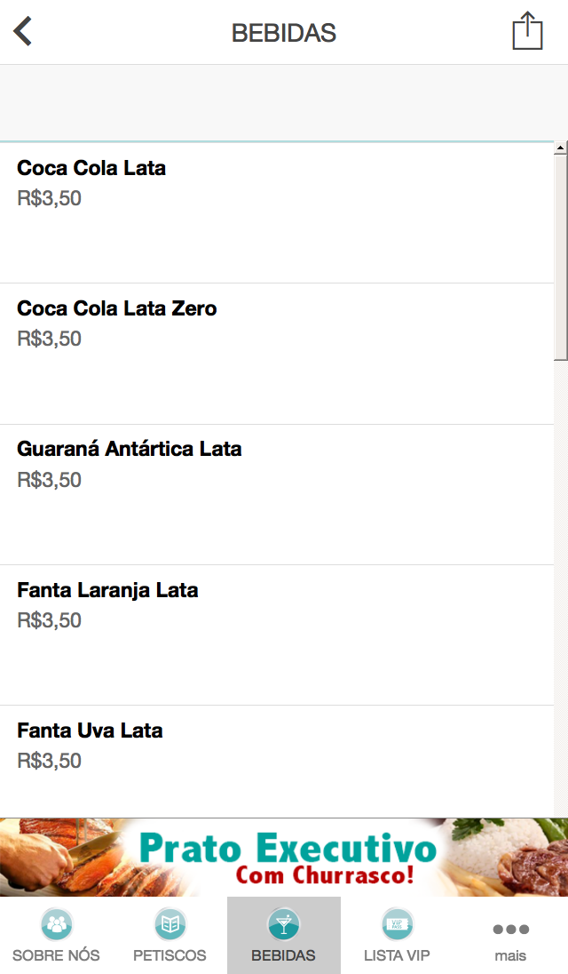The height and width of the screenshot is (974, 568).
Task: Switch to the SOBRE NÓS tab
Action: (x=57, y=956)
